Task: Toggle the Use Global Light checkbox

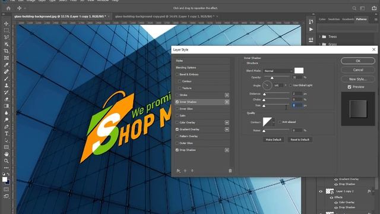Action: pos(290,86)
